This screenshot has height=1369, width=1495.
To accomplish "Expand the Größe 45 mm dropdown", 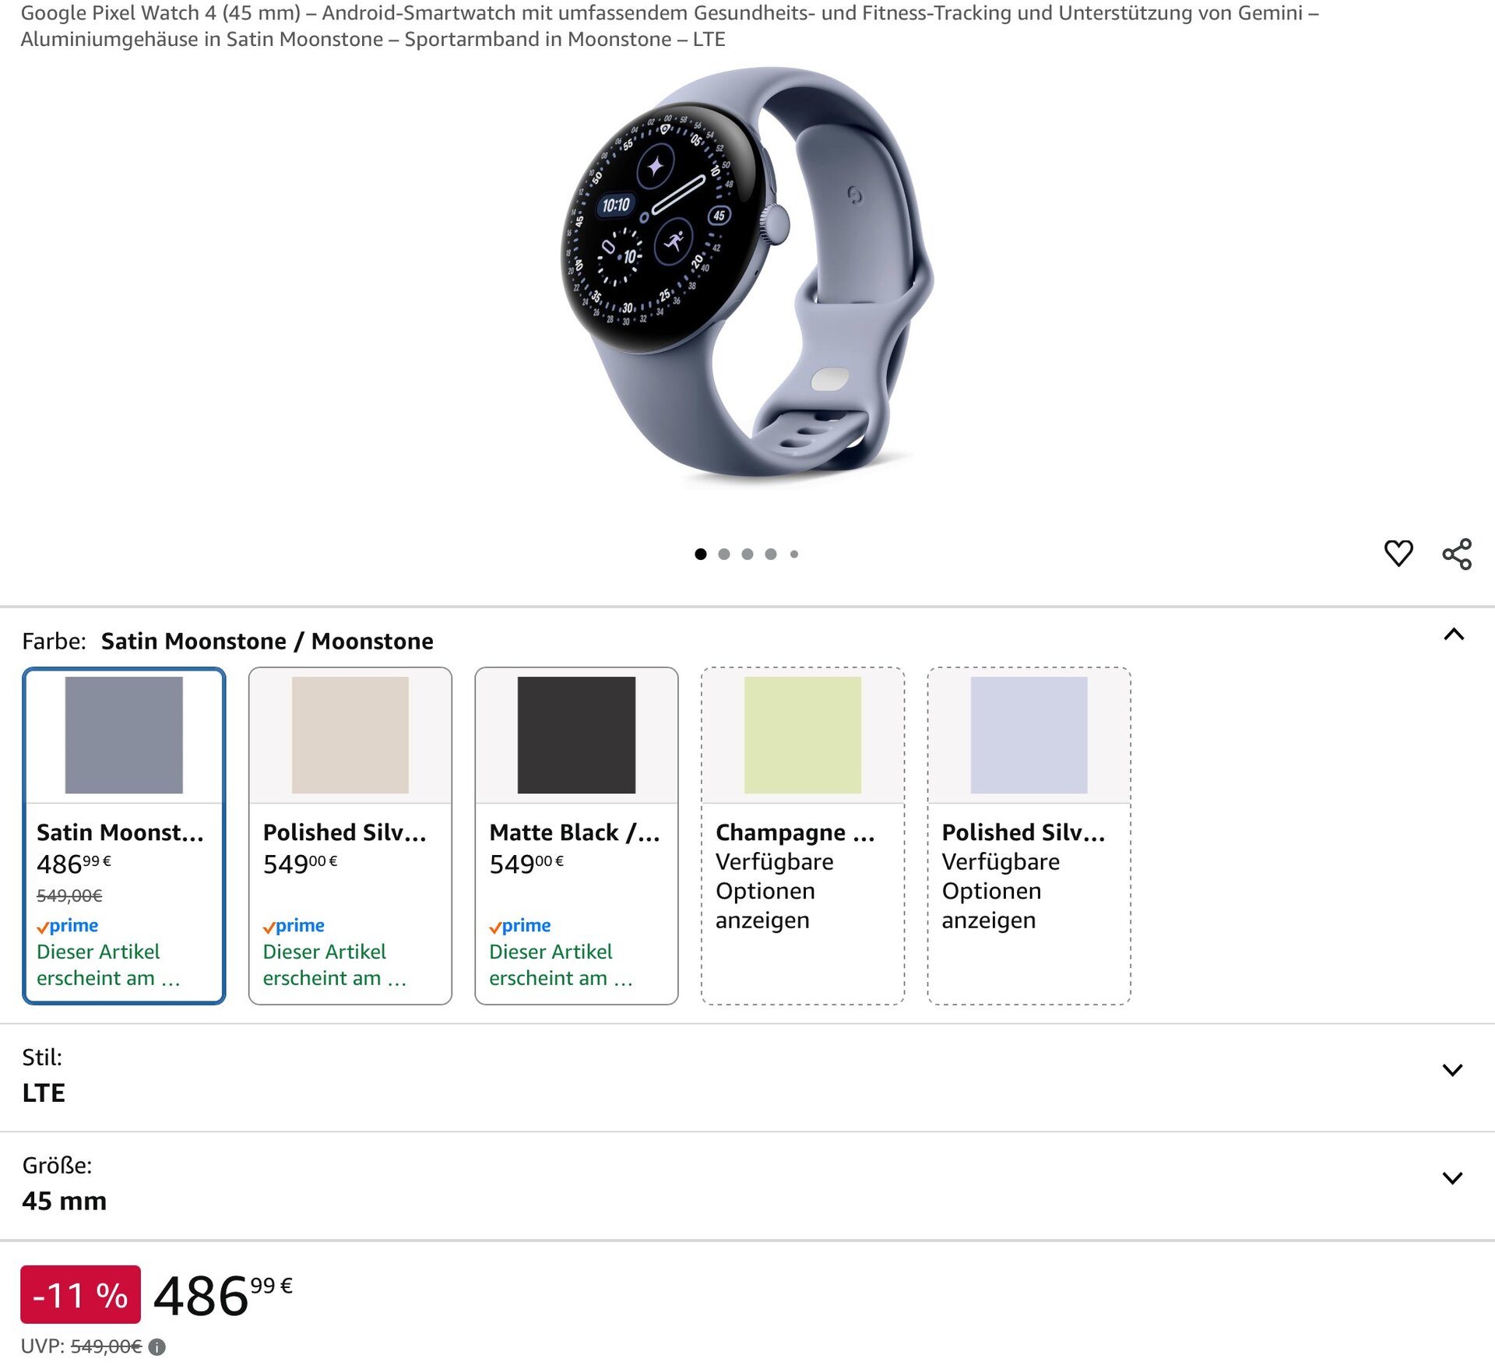I will pos(1452,1178).
